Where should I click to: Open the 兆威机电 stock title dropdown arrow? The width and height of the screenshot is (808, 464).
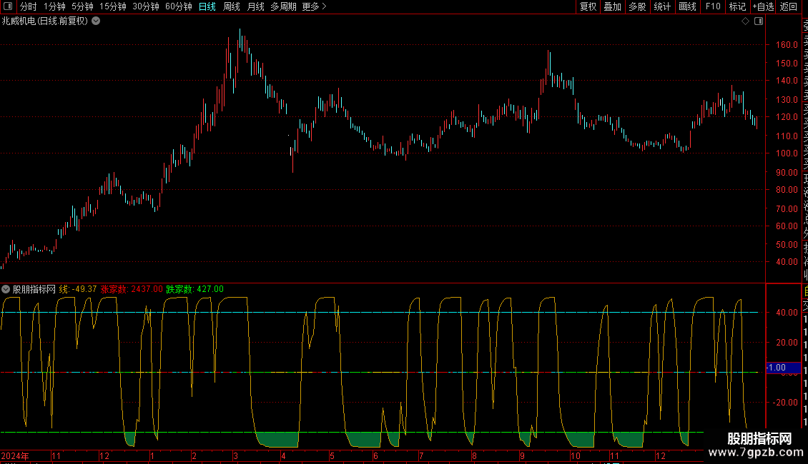pyautogui.click(x=96, y=21)
